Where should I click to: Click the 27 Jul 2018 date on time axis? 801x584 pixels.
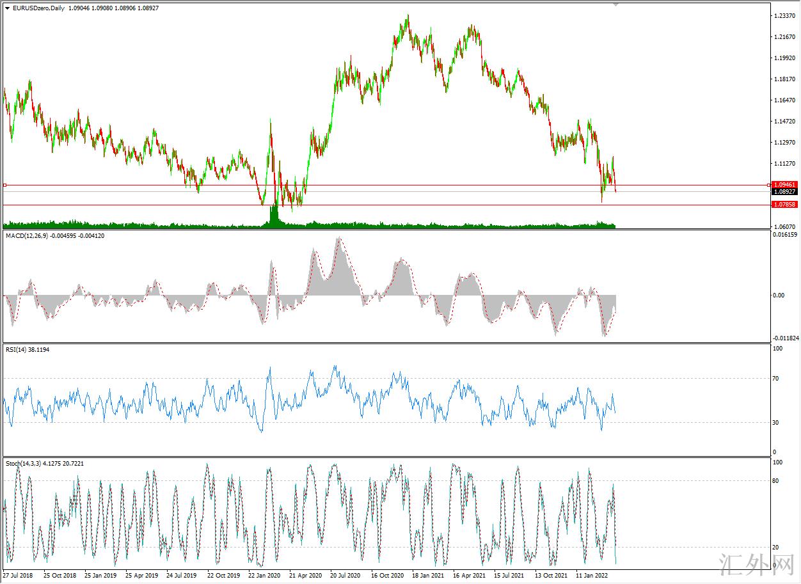coord(19,575)
